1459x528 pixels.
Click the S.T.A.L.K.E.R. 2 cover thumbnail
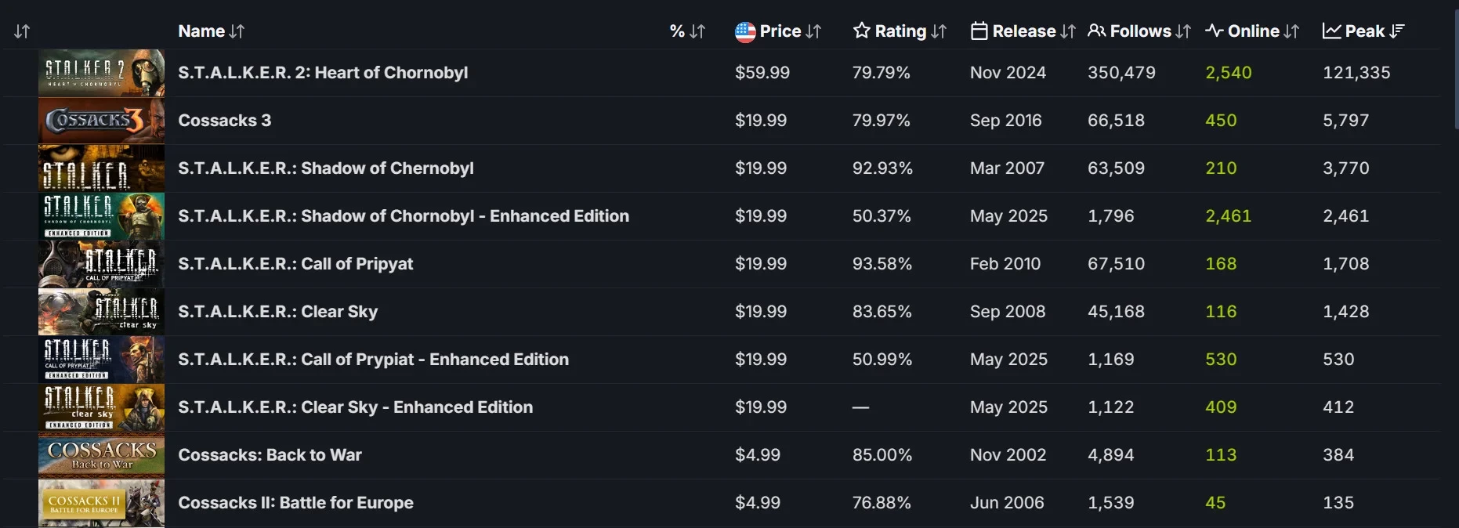coord(101,73)
